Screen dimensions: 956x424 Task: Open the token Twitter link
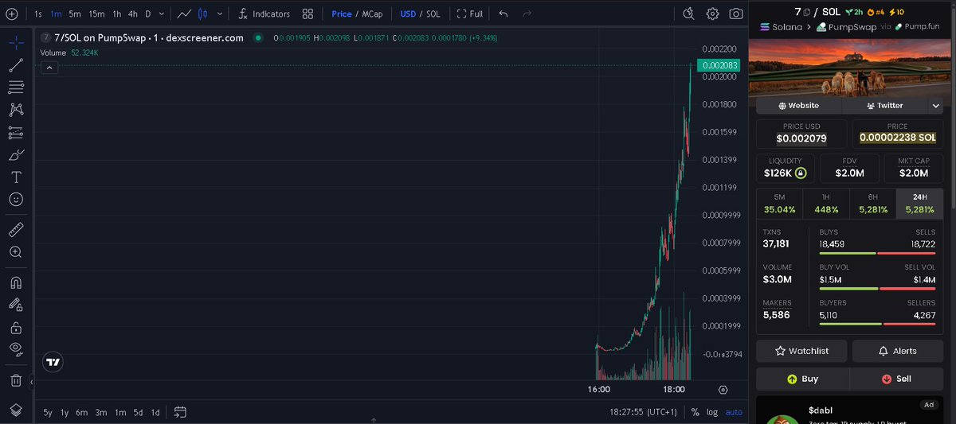885,105
